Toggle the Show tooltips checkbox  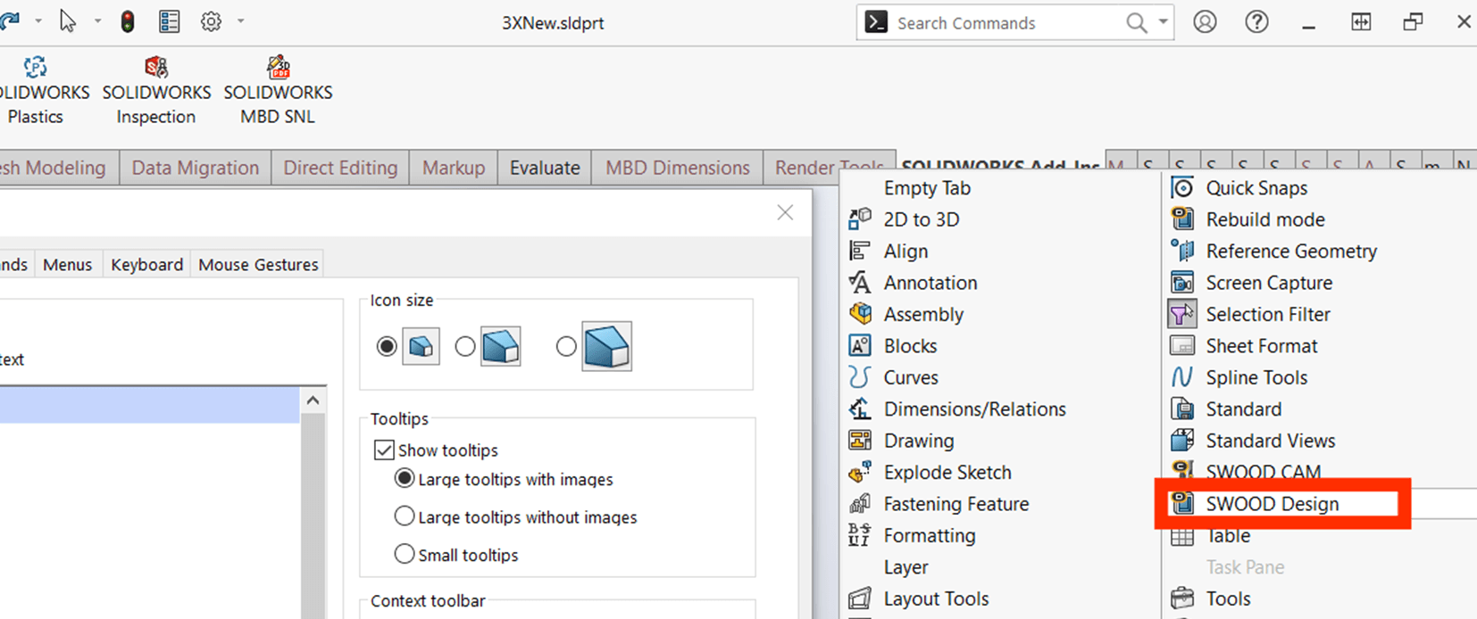pos(384,450)
